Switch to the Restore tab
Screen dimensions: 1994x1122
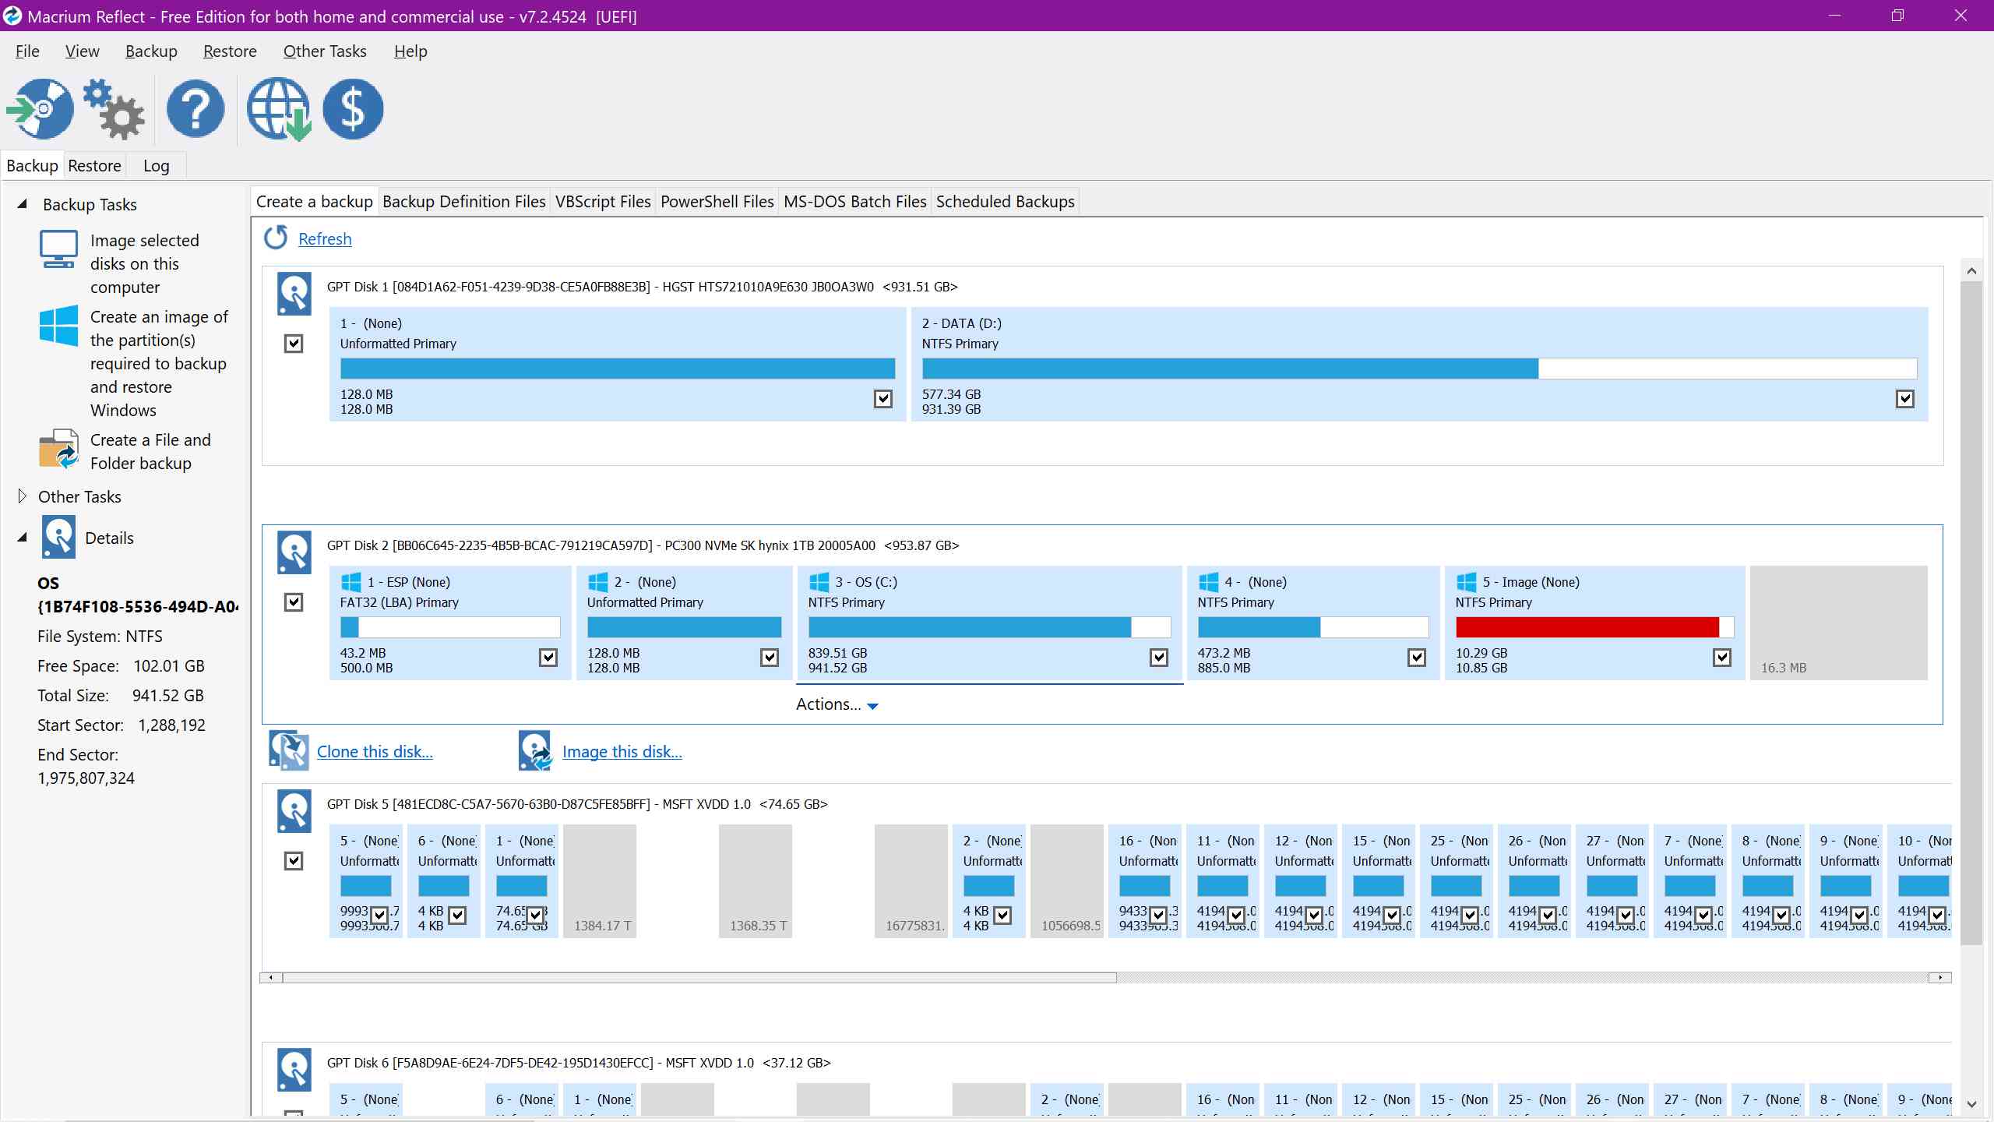pos(94,165)
